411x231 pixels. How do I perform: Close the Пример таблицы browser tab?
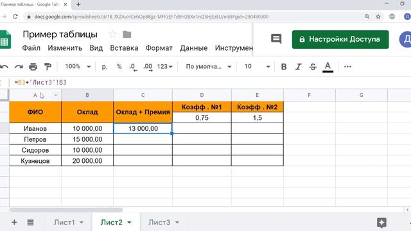66,4
